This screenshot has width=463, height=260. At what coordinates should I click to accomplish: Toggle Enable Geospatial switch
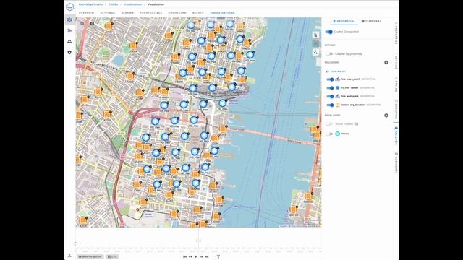point(329,32)
